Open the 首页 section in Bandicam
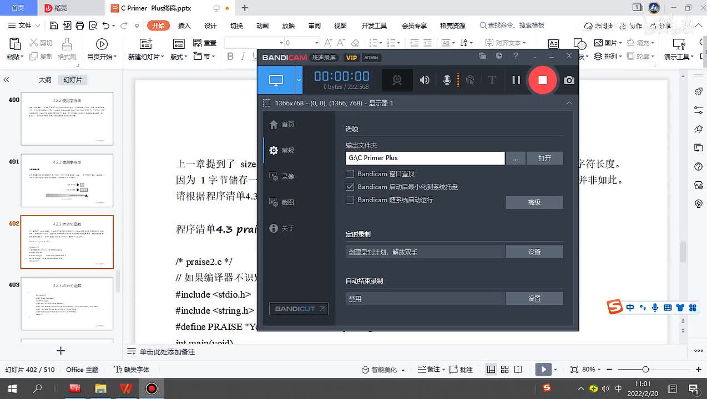The image size is (707, 399). click(281, 124)
